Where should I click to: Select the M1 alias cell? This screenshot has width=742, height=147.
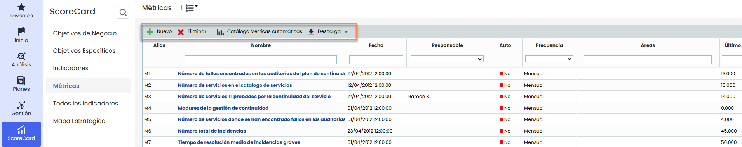tap(147, 74)
